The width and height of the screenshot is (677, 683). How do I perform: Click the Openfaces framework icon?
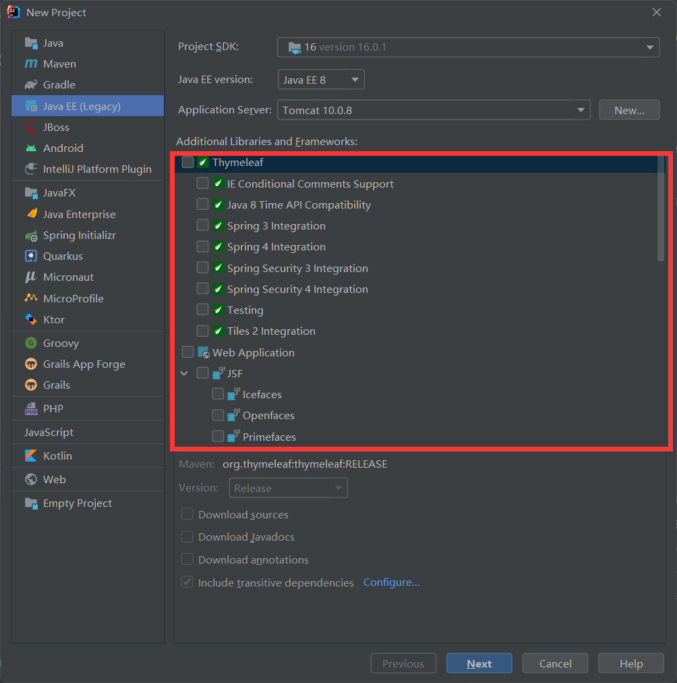233,415
